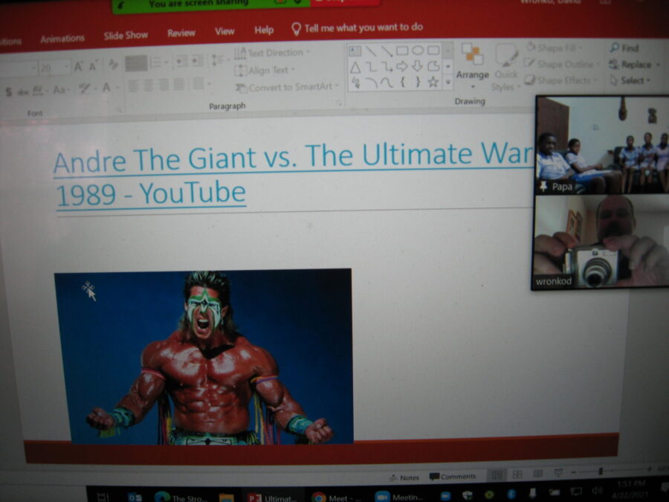Screen dimensions: 669x502
Task: Expand the shapes gallery More arrow
Action: click(447, 81)
